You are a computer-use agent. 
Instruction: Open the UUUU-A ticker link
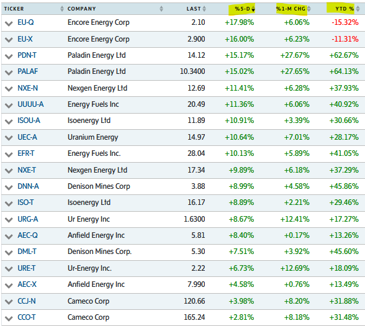(31, 104)
